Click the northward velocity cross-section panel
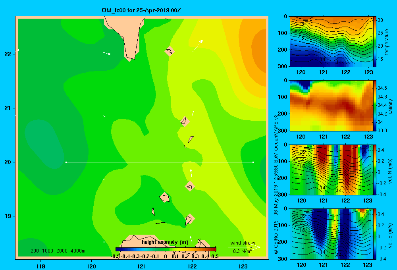The width and height of the screenshot is (397, 270). click(331, 170)
